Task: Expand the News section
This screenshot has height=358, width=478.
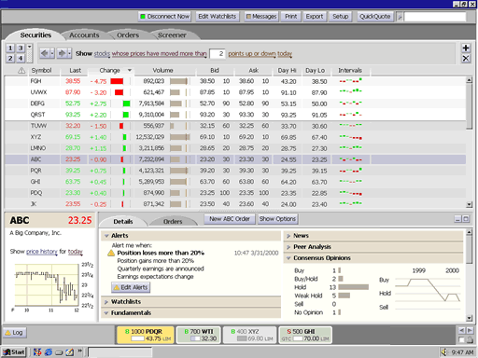Action: click(288, 236)
